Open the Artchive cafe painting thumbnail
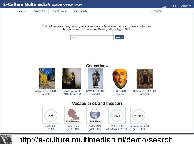The width and height of the screenshot is (194, 146). click(47, 79)
